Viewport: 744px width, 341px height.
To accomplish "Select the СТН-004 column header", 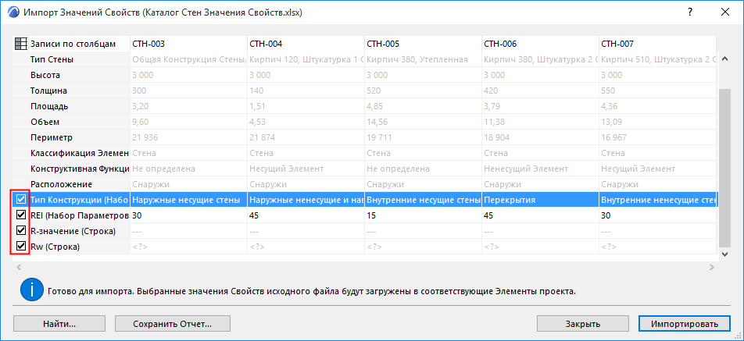I will (306, 44).
